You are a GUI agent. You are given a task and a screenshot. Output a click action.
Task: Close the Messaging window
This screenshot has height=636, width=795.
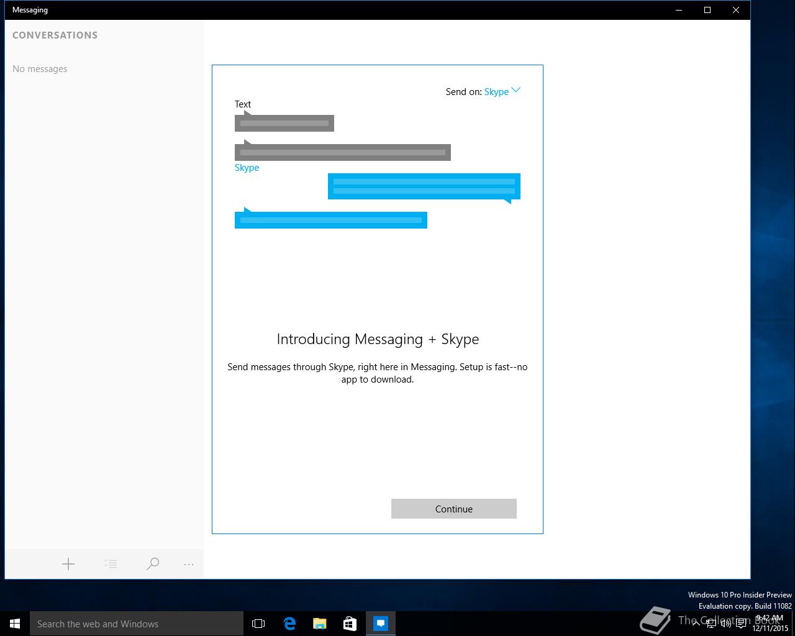pos(736,10)
